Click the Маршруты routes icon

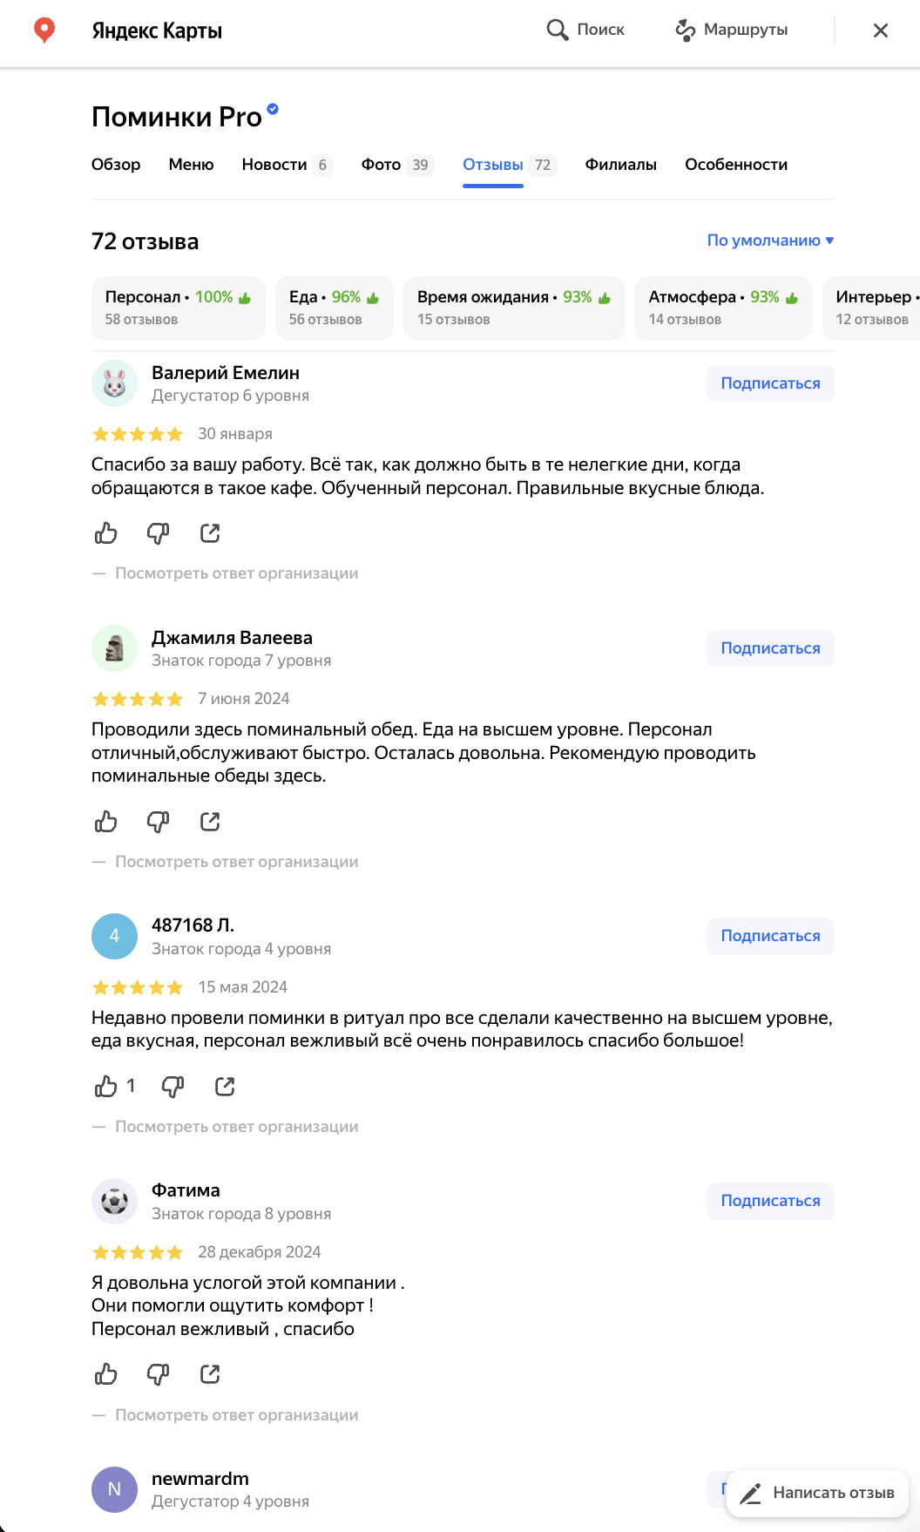click(686, 31)
